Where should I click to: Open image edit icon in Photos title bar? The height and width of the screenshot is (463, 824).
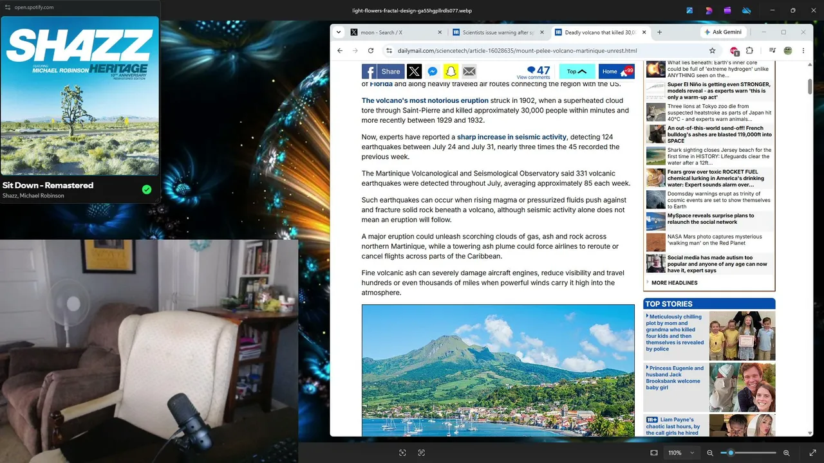click(689, 10)
